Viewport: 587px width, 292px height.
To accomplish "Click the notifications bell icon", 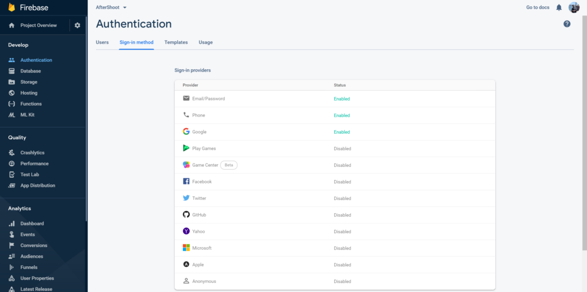I will [x=559, y=7].
